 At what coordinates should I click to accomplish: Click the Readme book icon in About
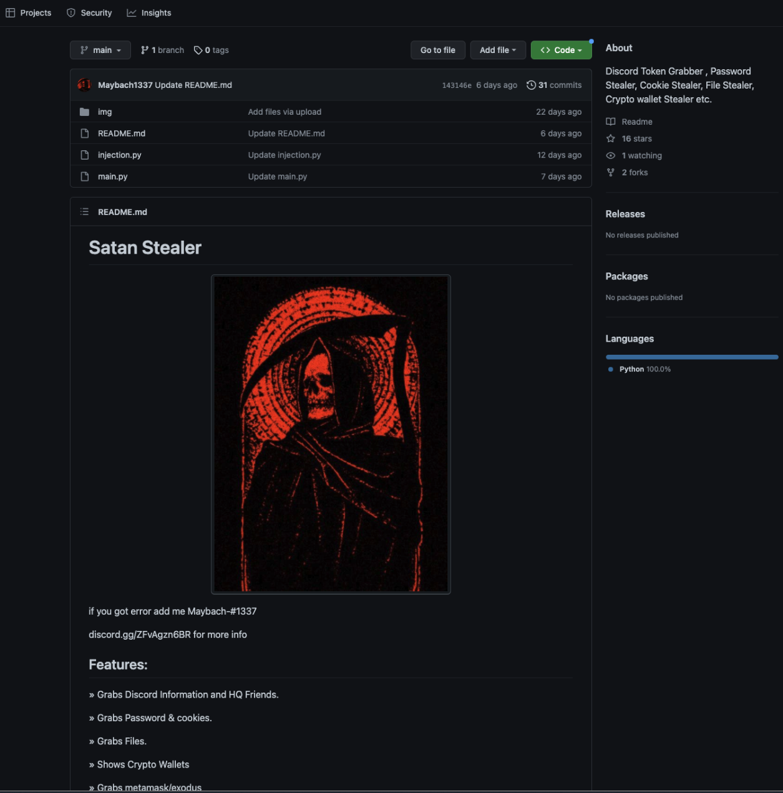click(x=610, y=122)
